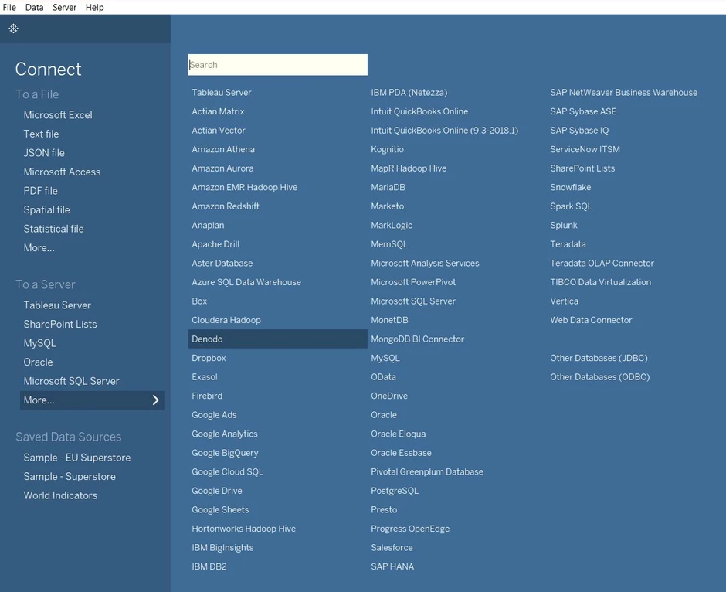Select PostgreSQL connector
The height and width of the screenshot is (592, 726).
tap(395, 491)
